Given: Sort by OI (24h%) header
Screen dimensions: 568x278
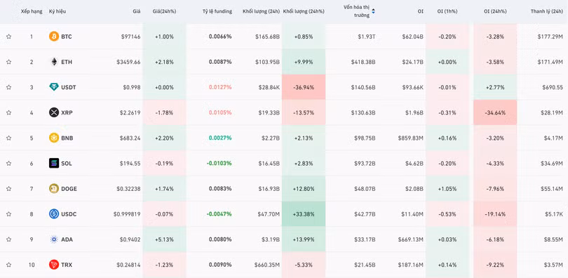Looking at the screenshot, I should 495,12.
